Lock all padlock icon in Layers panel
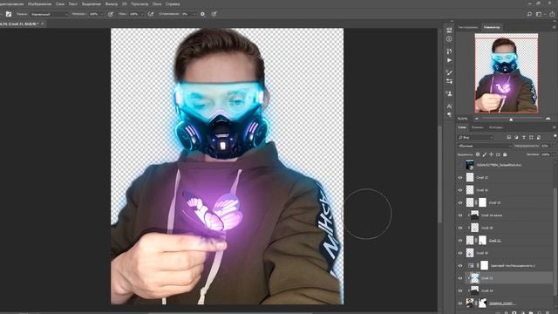Screen dimensions: 558x314 (x=505, y=154)
